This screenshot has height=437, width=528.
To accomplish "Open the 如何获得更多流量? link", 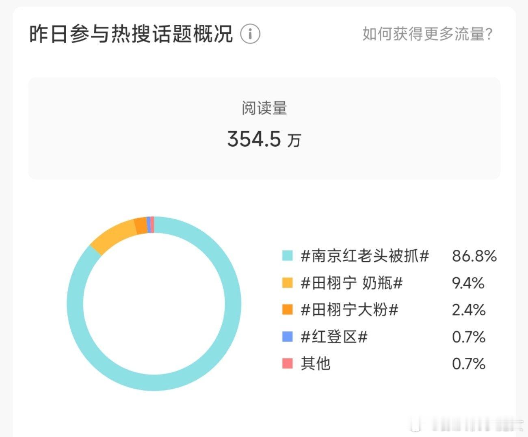I will click(428, 34).
